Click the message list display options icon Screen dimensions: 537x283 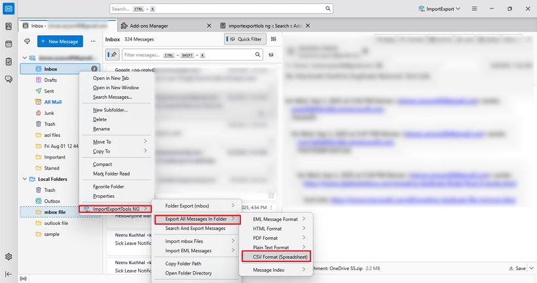273,39
